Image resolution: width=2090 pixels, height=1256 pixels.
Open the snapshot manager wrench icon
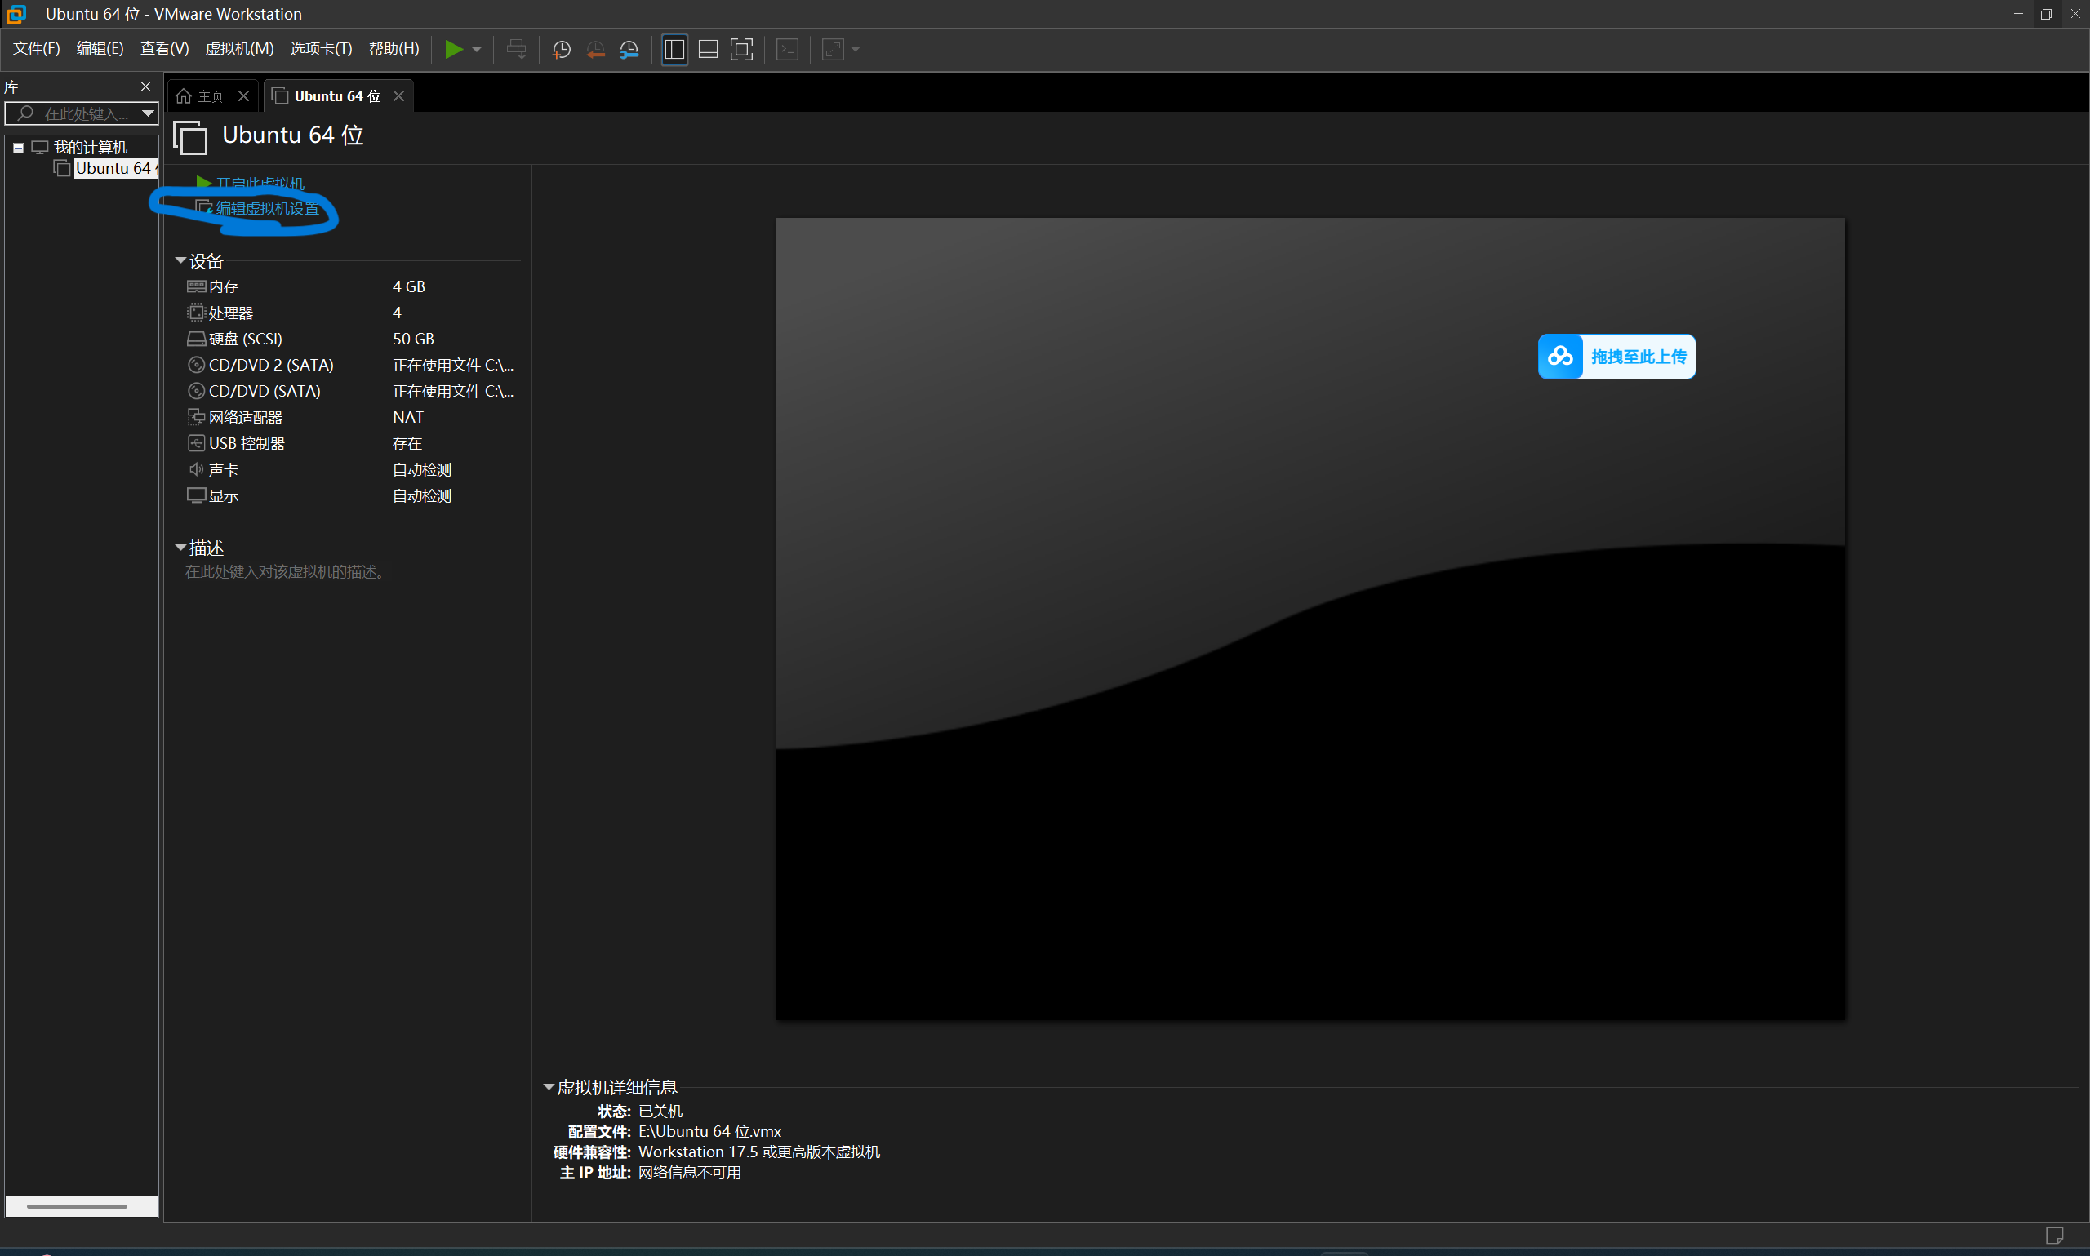coord(629,49)
